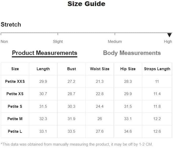Click the Stretch section heading

click(x=11, y=25)
